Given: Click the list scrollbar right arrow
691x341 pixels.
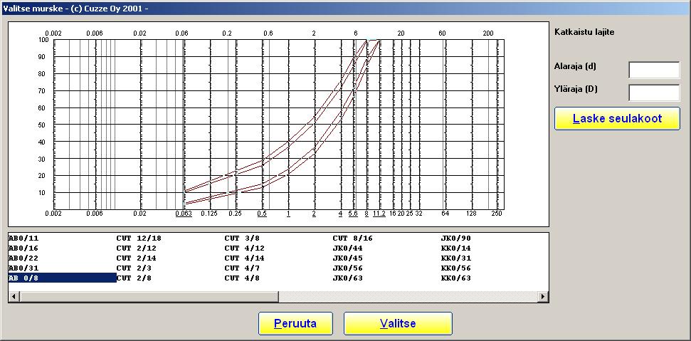Looking at the screenshot, I should point(543,296).
